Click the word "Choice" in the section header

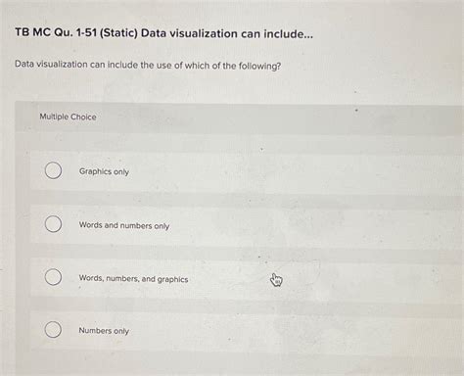(x=83, y=117)
